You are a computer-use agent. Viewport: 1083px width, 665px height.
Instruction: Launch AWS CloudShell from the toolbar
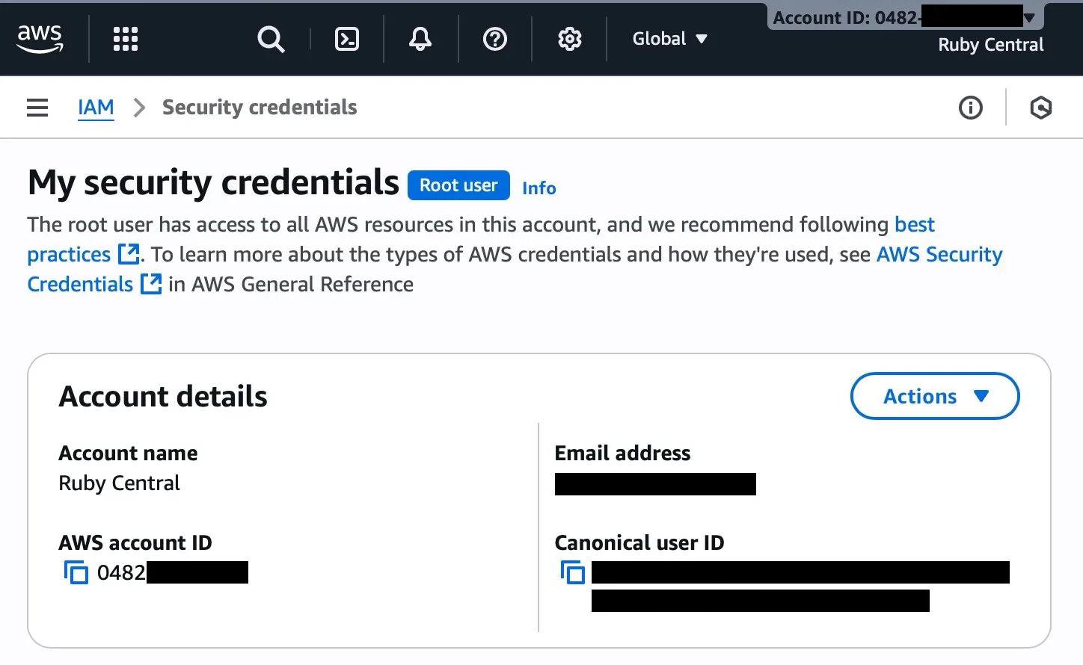click(346, 39)
